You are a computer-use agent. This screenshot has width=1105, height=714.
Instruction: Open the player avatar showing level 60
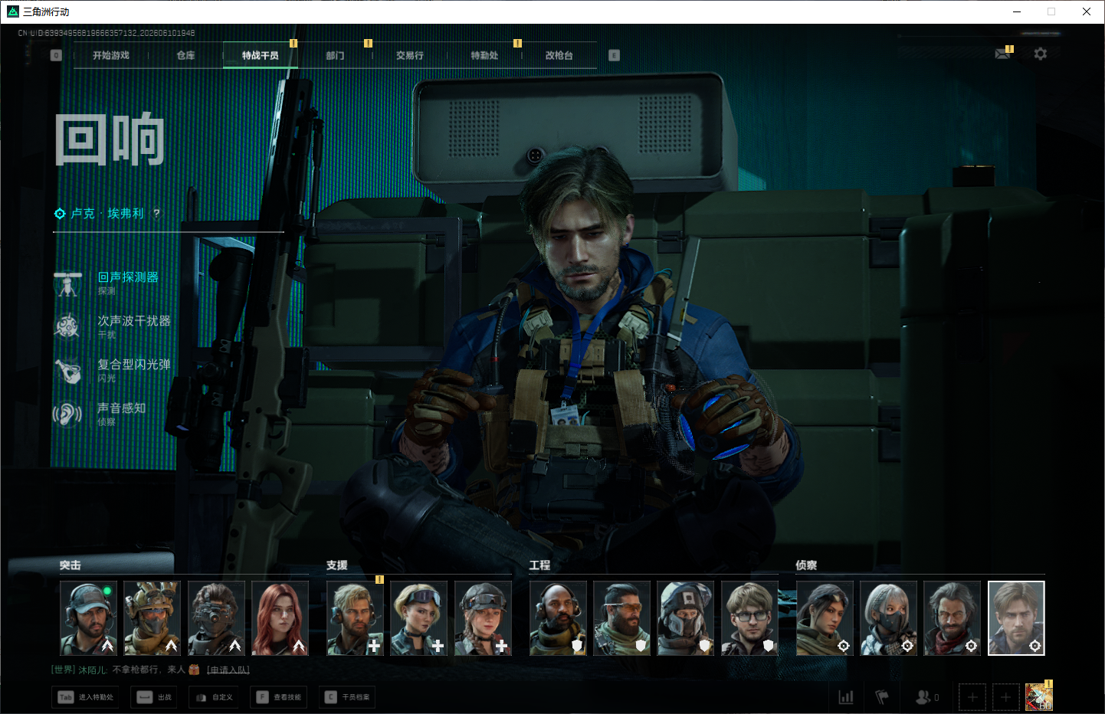tap(1039, 697)
